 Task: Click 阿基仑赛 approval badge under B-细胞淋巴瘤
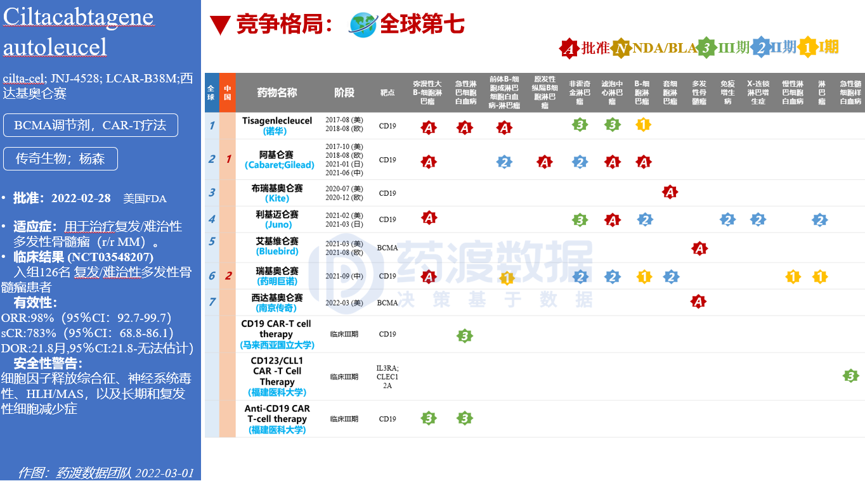644,162
